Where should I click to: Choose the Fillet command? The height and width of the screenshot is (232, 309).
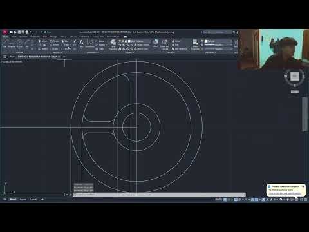[x=66, y=45]
